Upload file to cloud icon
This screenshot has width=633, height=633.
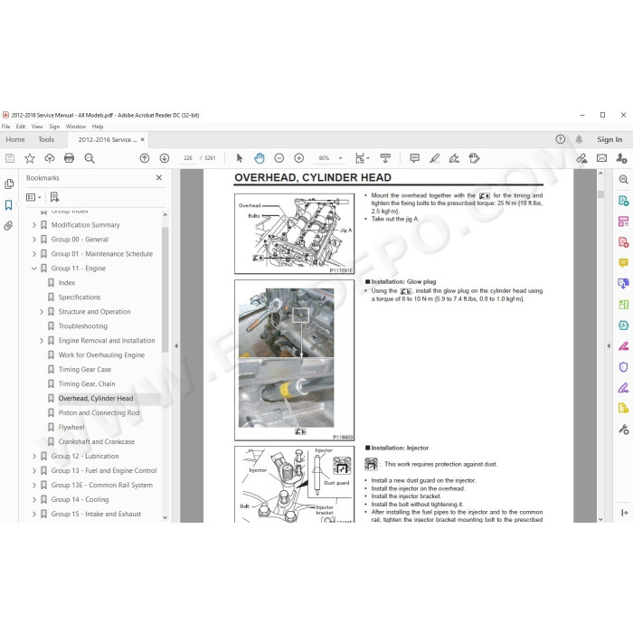49,158
